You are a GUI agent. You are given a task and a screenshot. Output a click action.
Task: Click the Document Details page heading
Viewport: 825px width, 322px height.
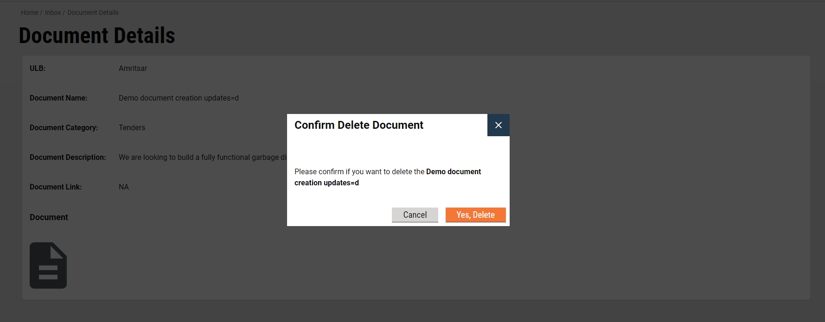(x=97, y=36)
